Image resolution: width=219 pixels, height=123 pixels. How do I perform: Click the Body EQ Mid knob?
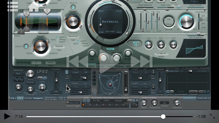pyautogui.click(x=161, y=45)
